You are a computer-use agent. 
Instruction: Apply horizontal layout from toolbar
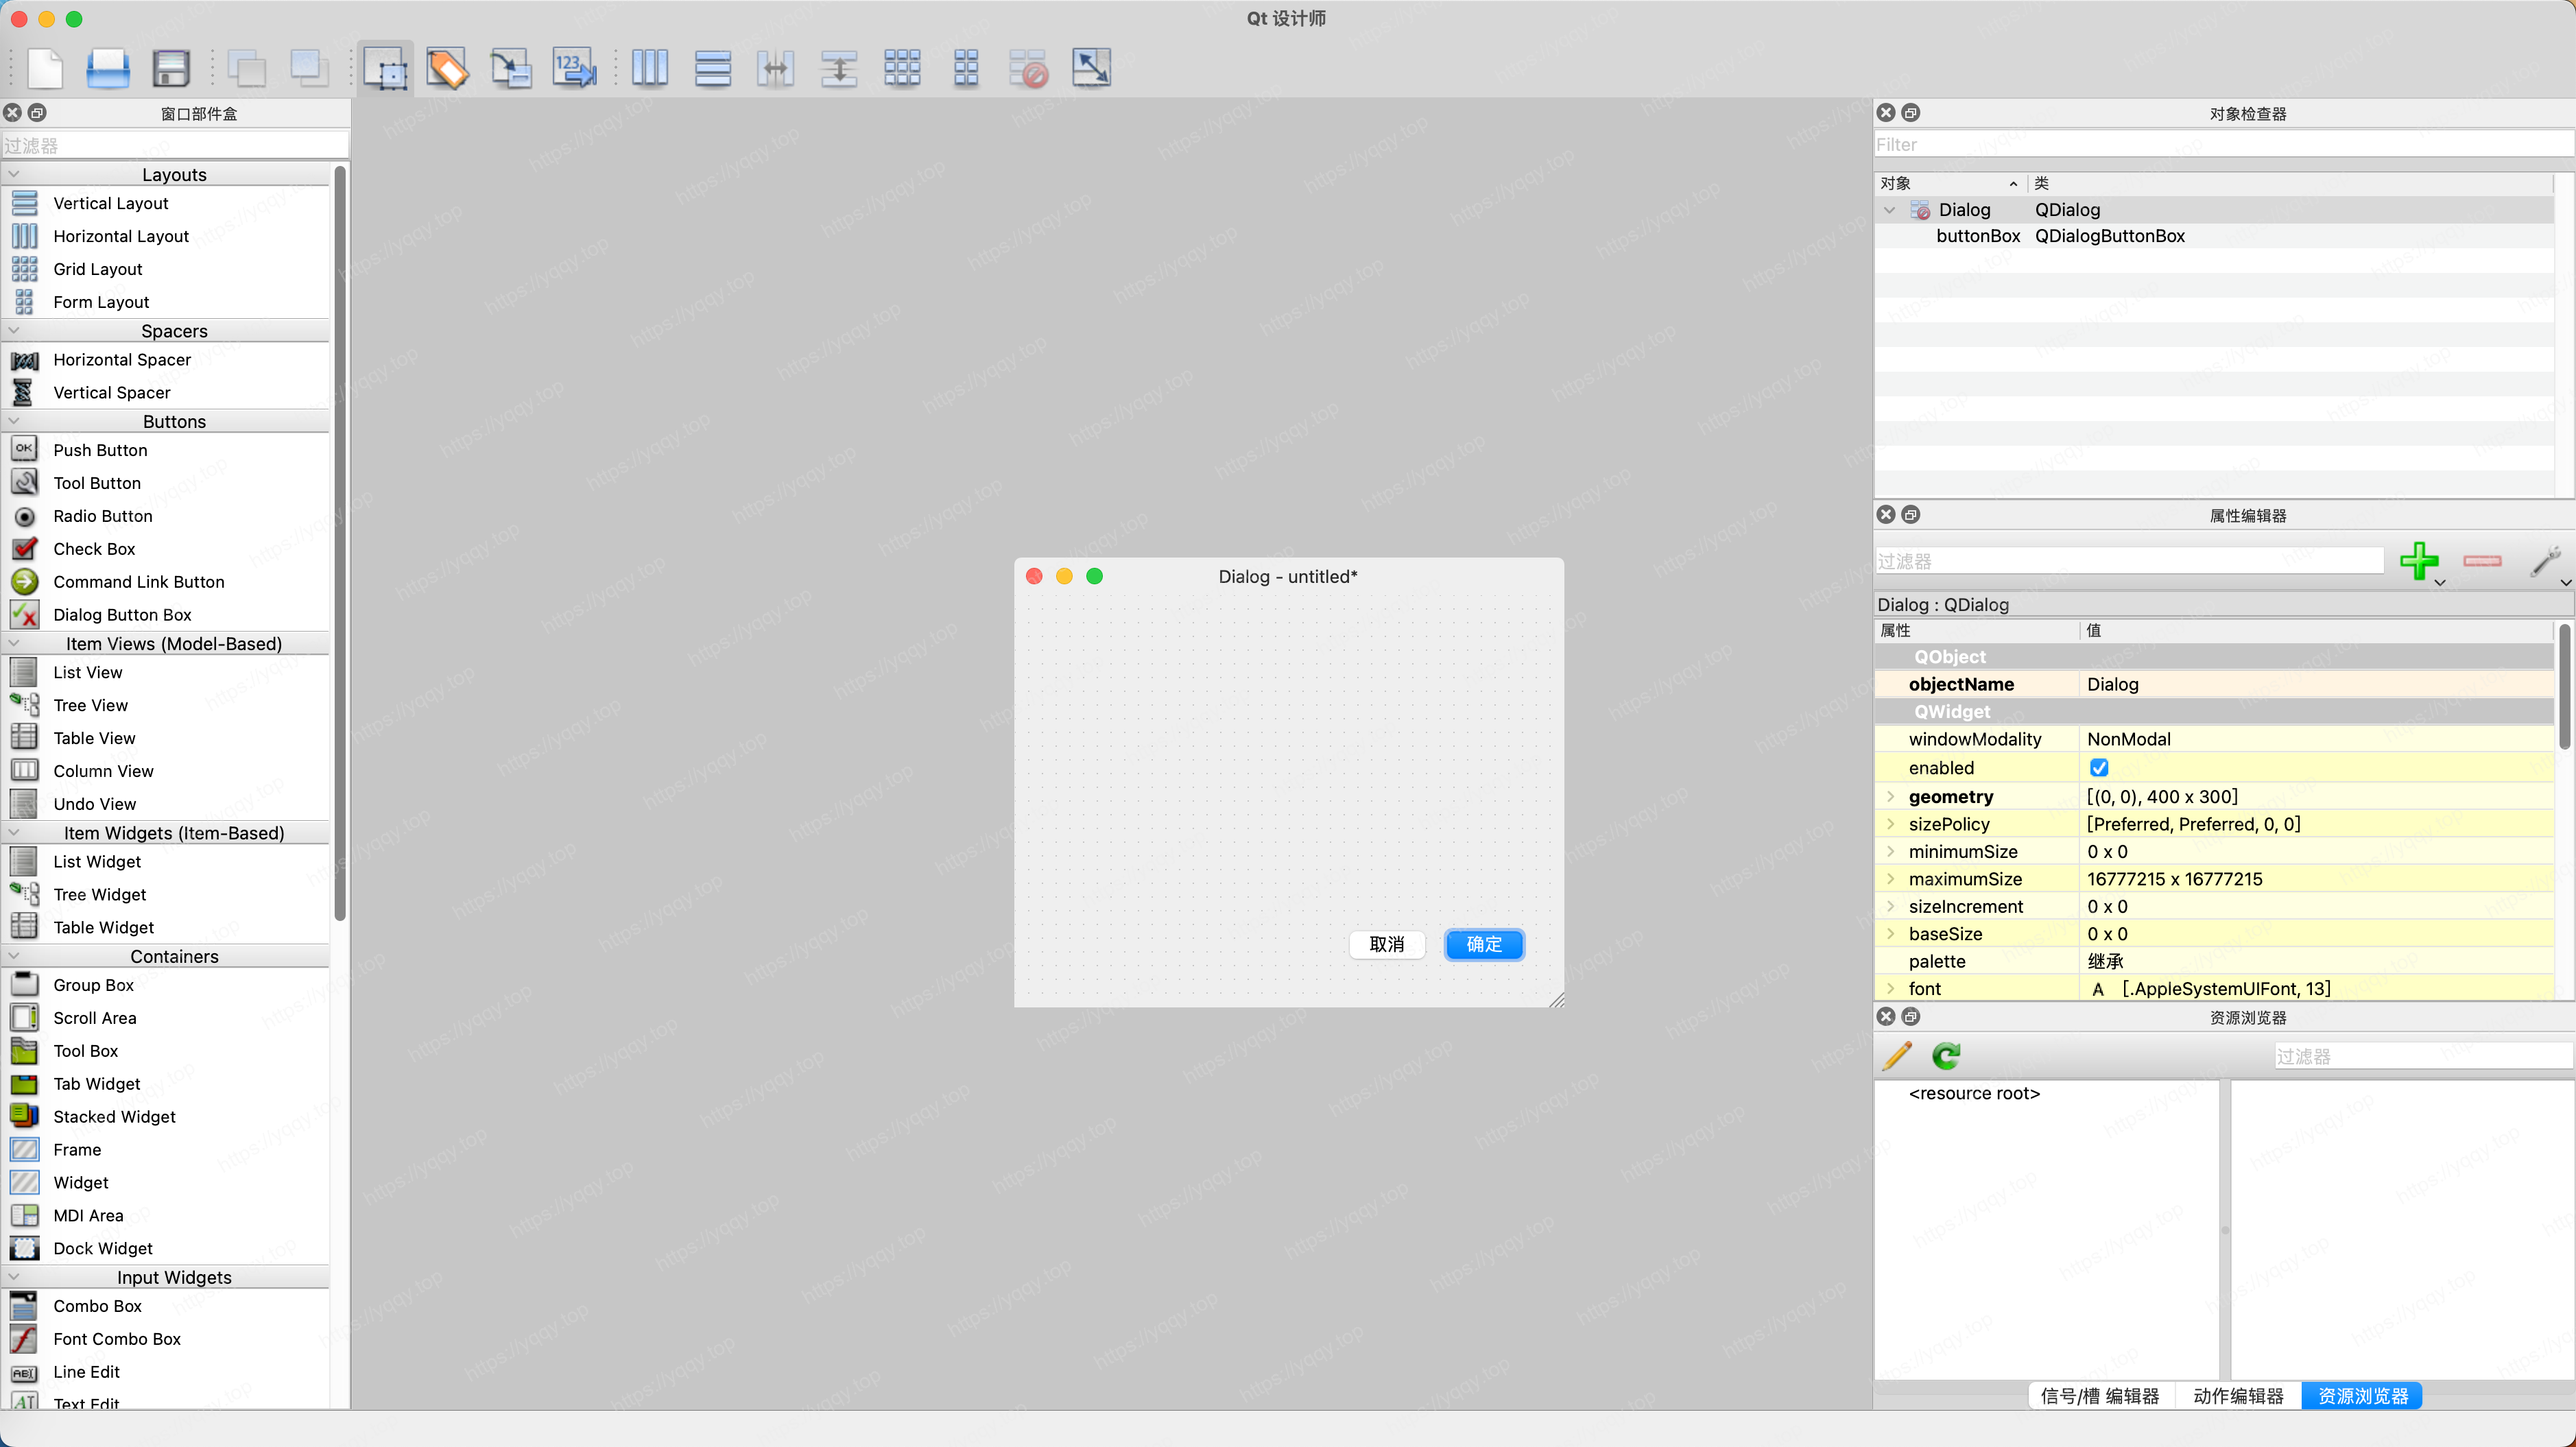(650, 68)
